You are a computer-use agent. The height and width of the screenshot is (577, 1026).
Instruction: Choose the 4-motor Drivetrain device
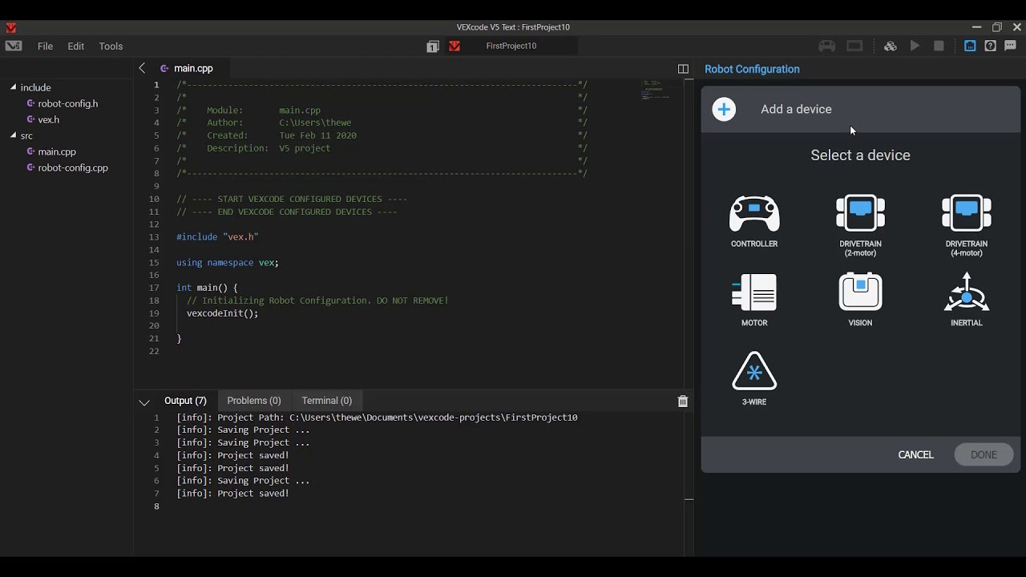tap(967, 225)
